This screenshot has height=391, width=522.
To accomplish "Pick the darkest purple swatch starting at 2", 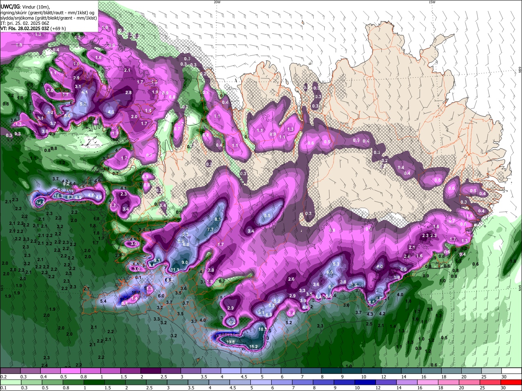I will click(150, 371).
